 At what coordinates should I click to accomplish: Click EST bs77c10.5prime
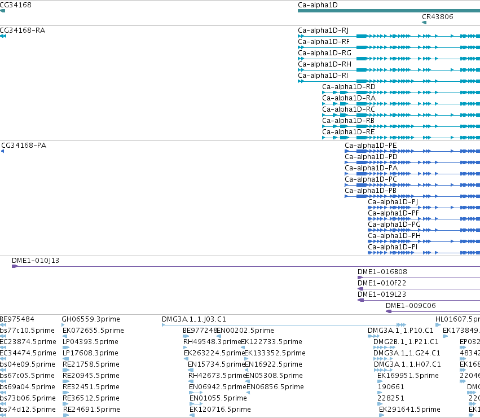coord(27,331)
